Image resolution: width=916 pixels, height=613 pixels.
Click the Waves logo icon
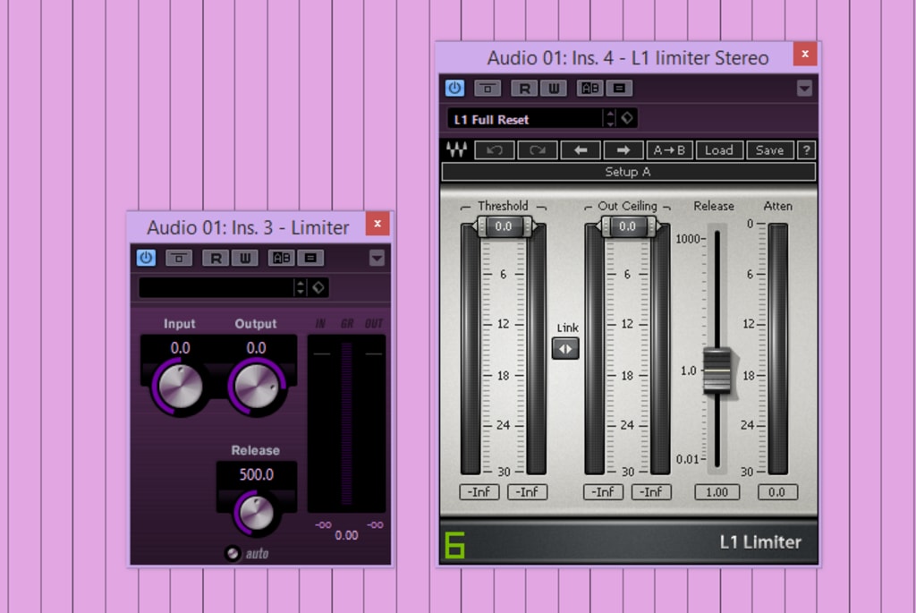[x=457, y=150]
